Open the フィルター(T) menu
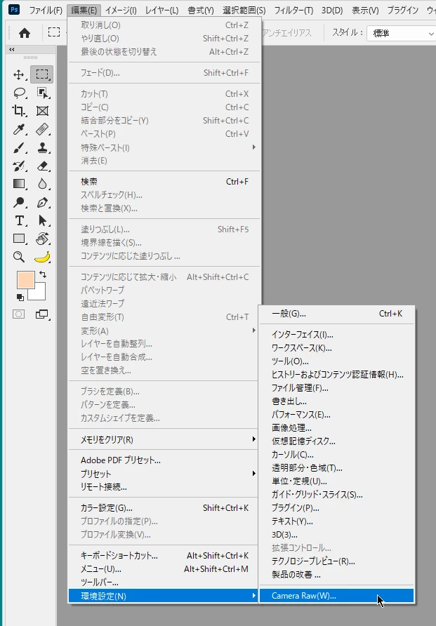 [293, 11]
